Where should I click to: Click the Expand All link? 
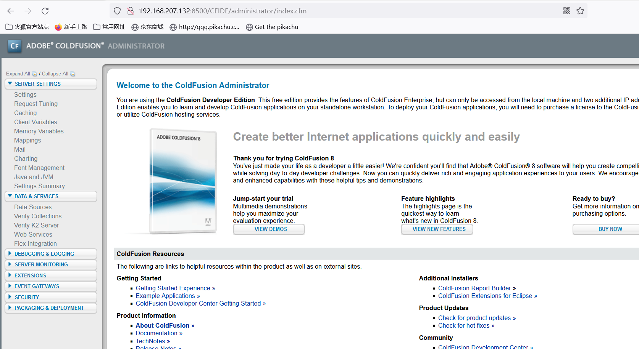(18, 74)
